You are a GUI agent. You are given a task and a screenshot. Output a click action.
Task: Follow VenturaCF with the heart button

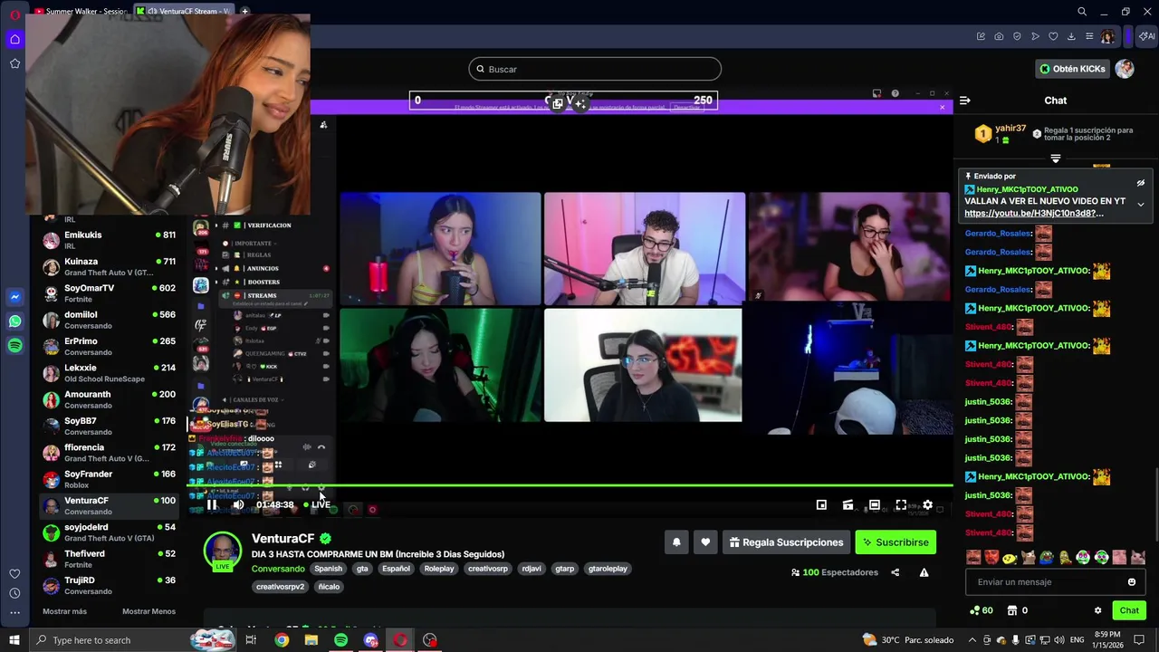pos(705,542)
